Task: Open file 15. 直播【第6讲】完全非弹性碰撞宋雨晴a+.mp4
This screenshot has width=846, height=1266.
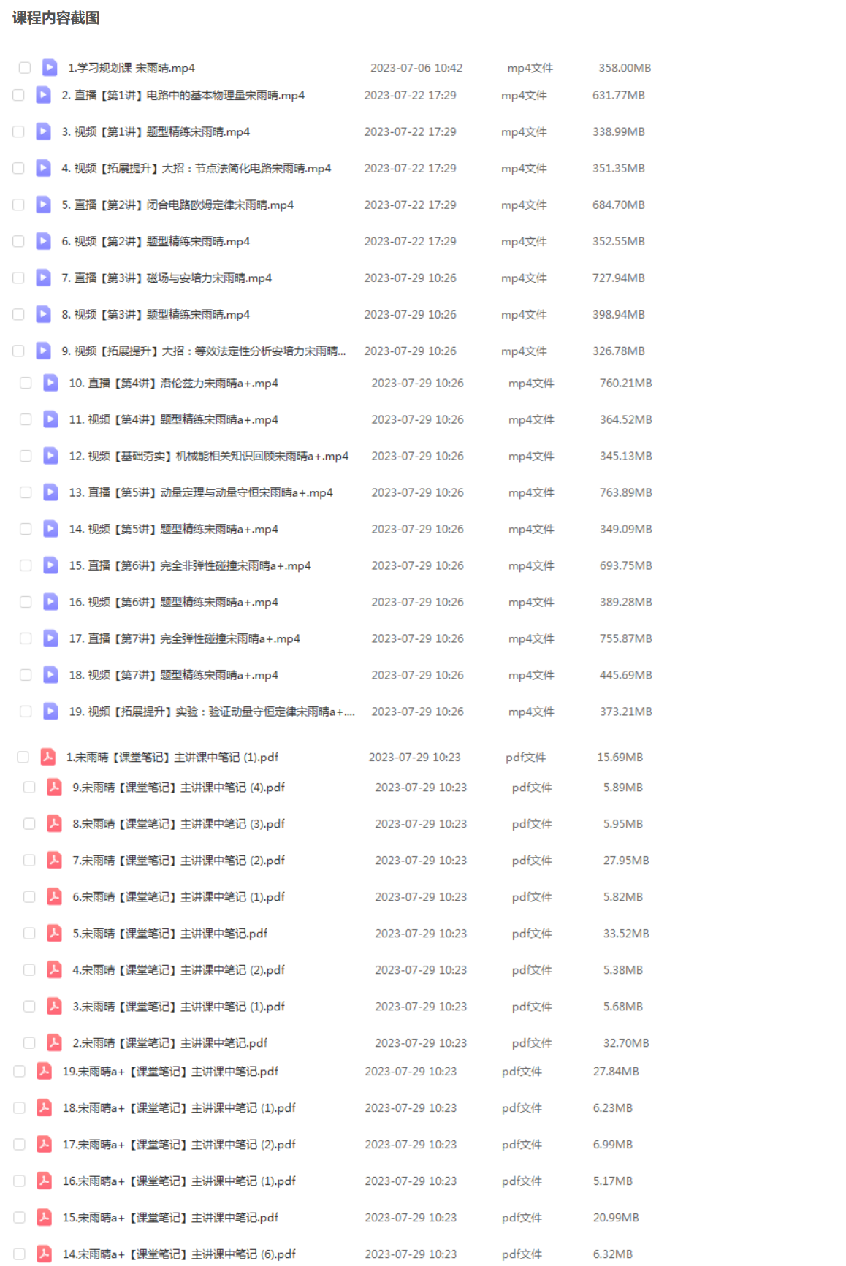Action: 190,565
